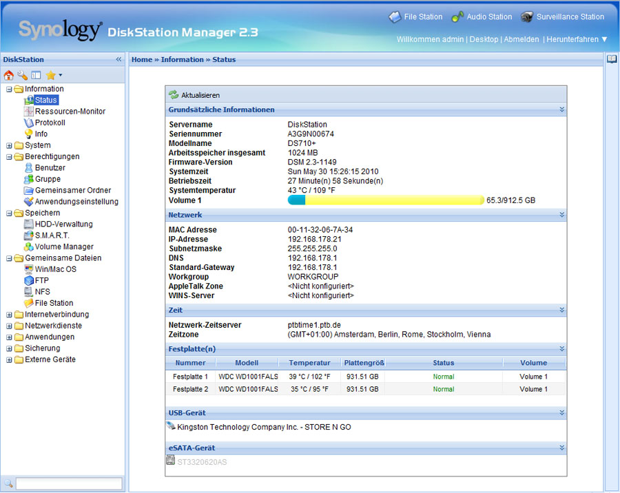Image resolution: width=620 pixels, height=493 pixels.
Task: Collapse the Berechtigungen folder
Action: pos(9,157)
